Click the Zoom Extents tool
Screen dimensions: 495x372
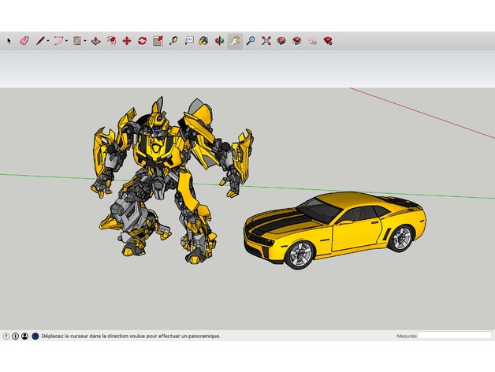click(x=266, y=41)
